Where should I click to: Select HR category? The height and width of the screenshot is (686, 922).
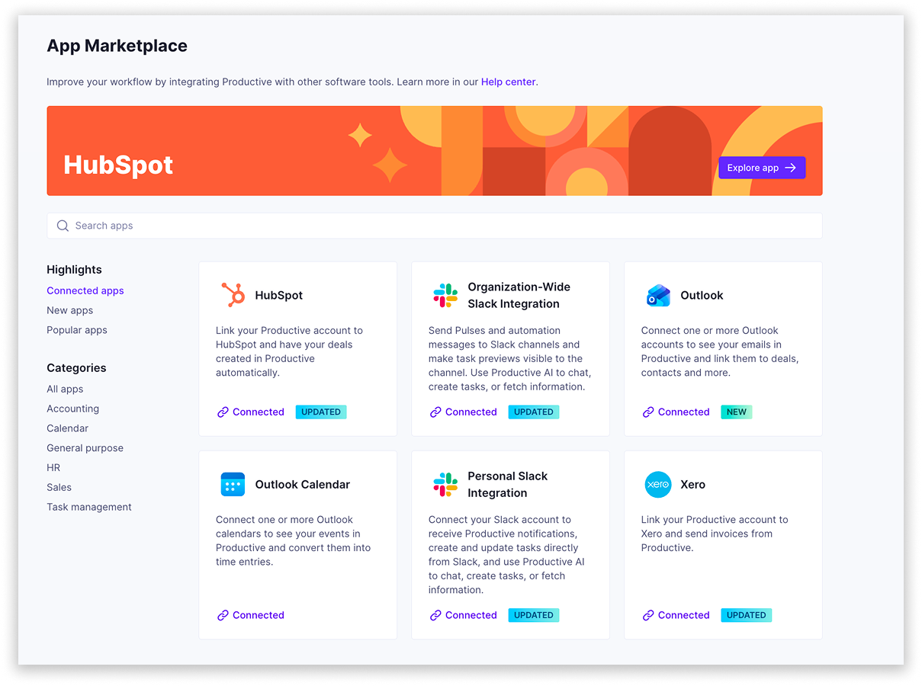(x=53, y=468)
